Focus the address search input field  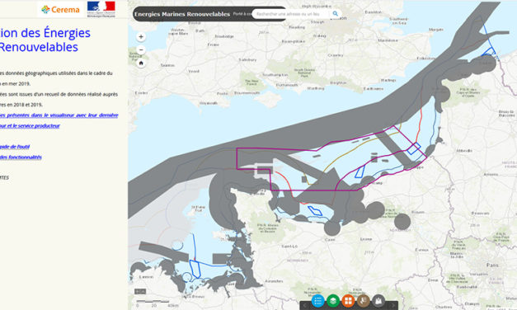point(291,14)
